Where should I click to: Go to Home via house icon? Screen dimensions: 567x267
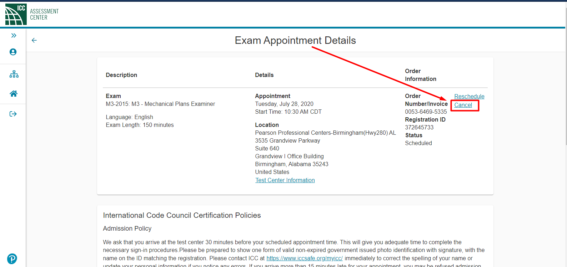(13, 93)
